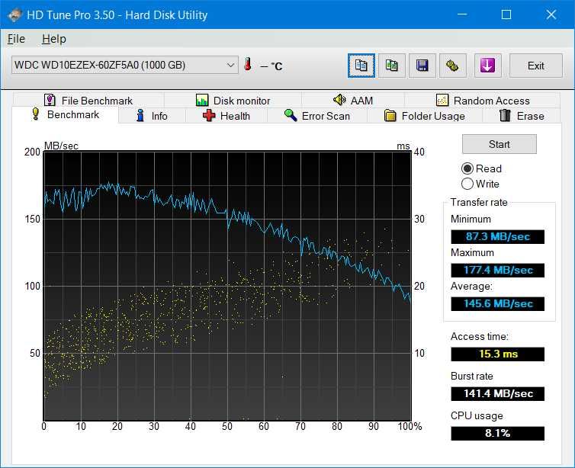Switch to the Random Access tab
575x468 pixels.
[482, 101]
